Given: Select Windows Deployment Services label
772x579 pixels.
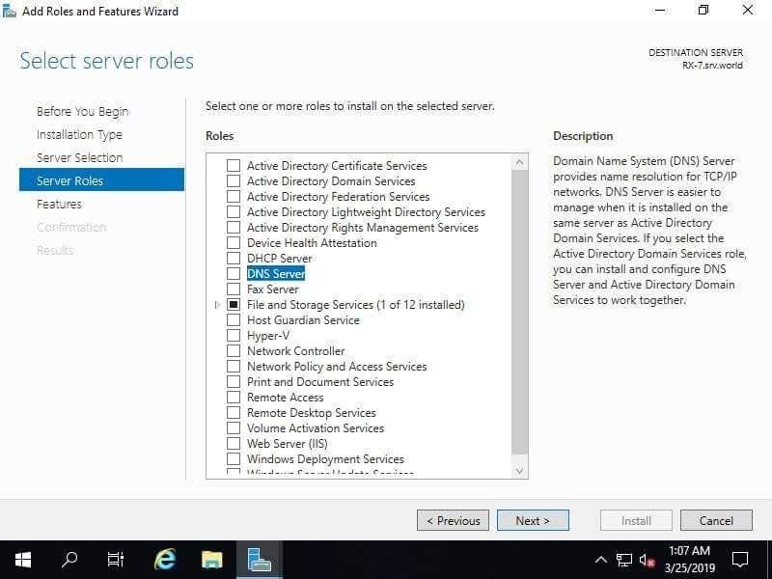Looking at the screenshot, I should click(x=325, y=459).
